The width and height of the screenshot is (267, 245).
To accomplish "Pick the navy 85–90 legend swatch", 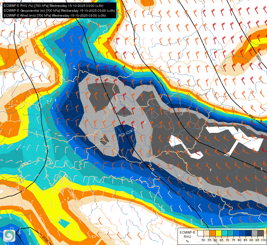I will (x=249, y=233).
